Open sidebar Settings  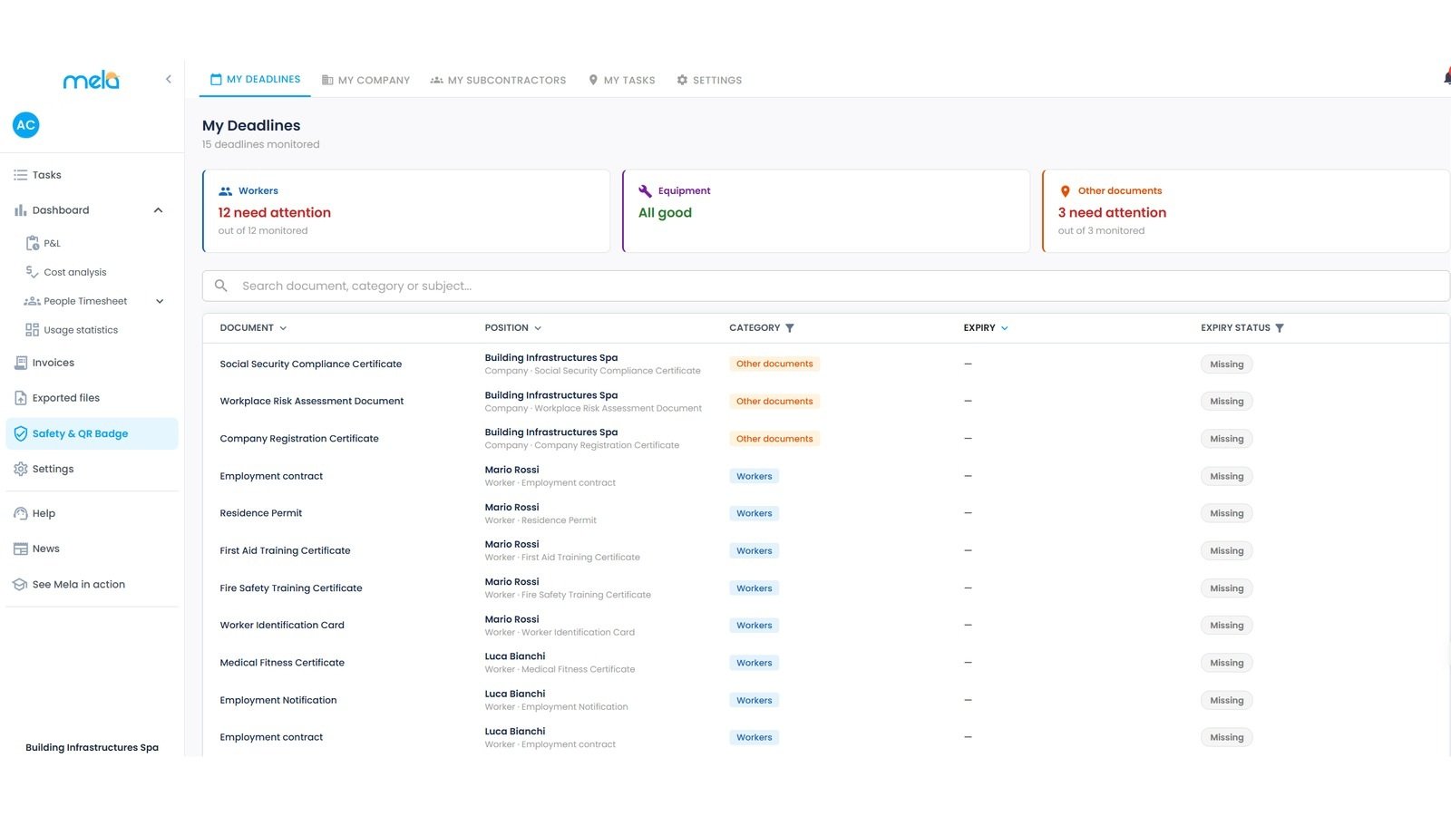pyautogui.click(x=53, y=469)
